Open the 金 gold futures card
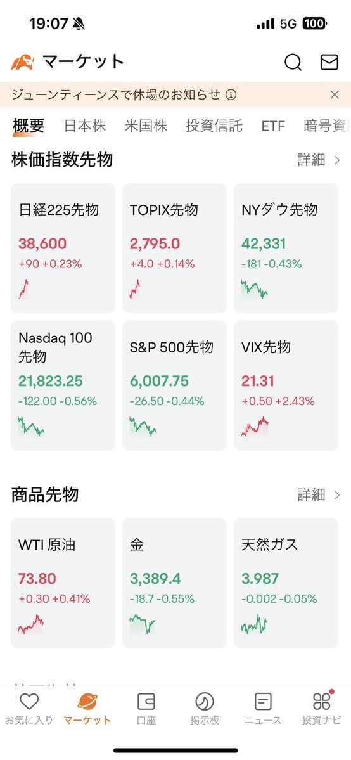 pyautogui.click(x=174, y=583)
